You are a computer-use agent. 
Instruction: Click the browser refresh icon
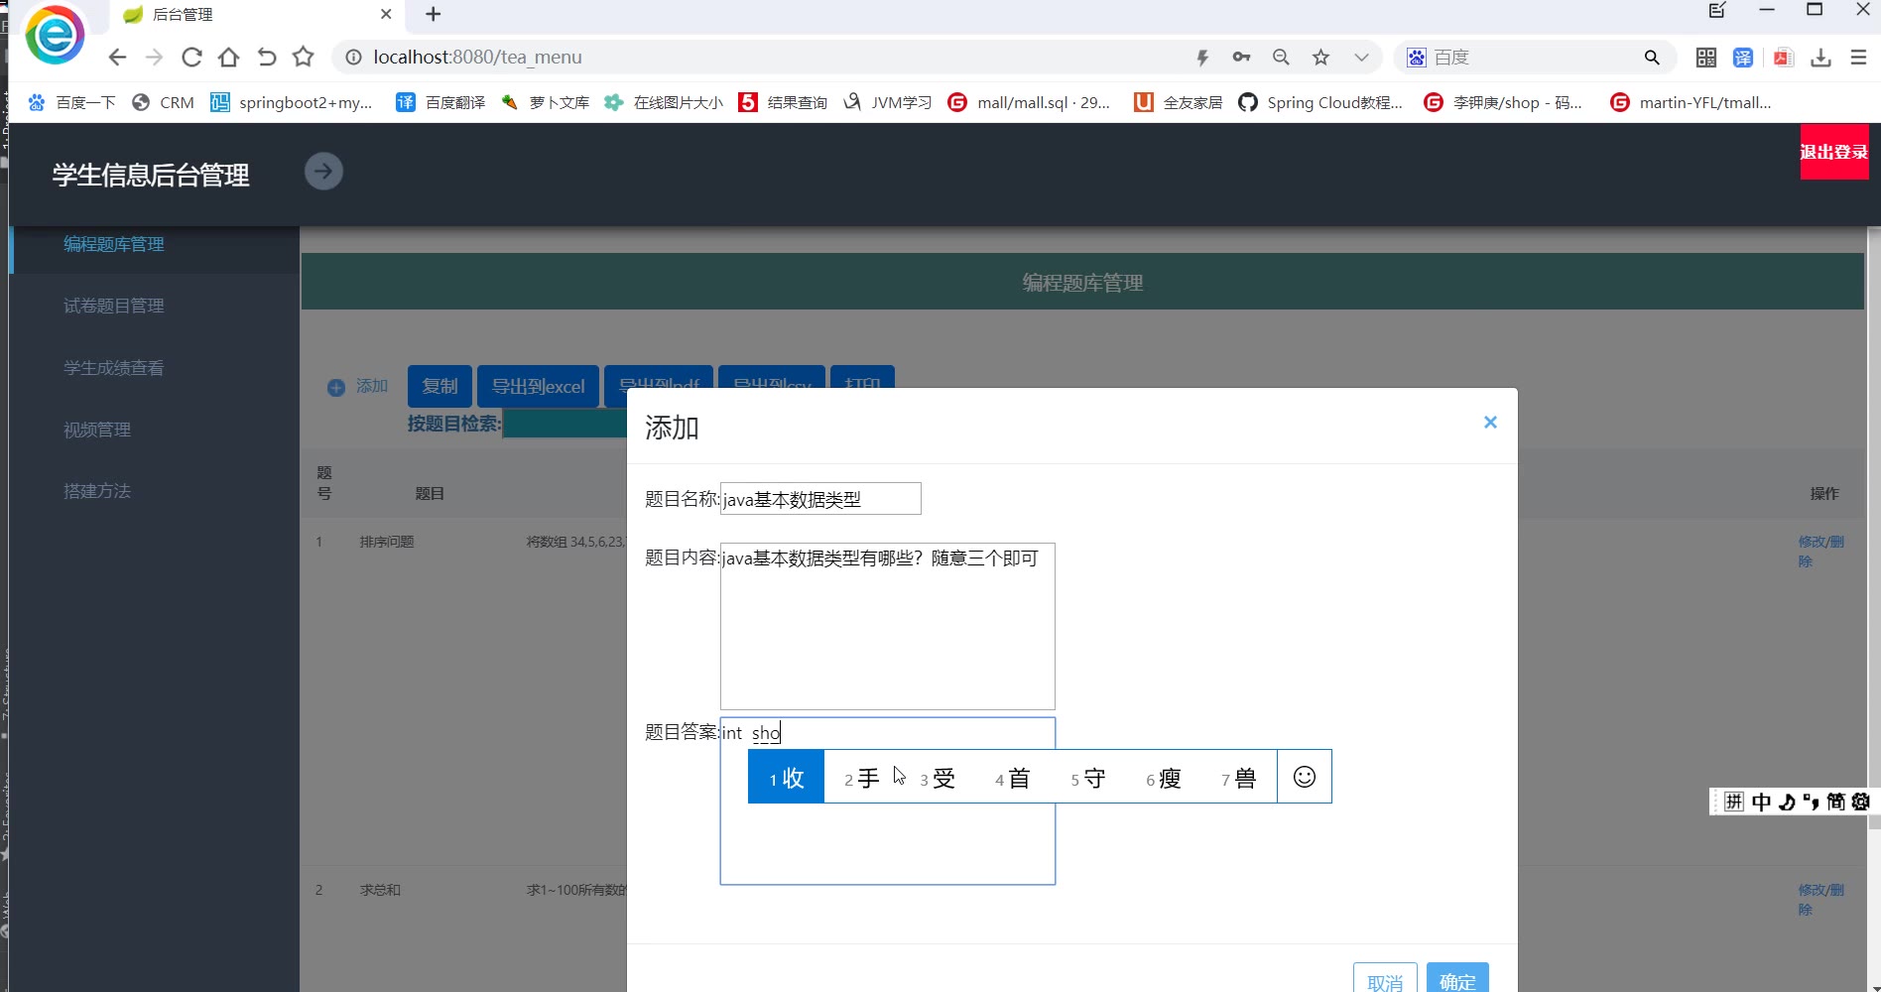tap(191, 58)
